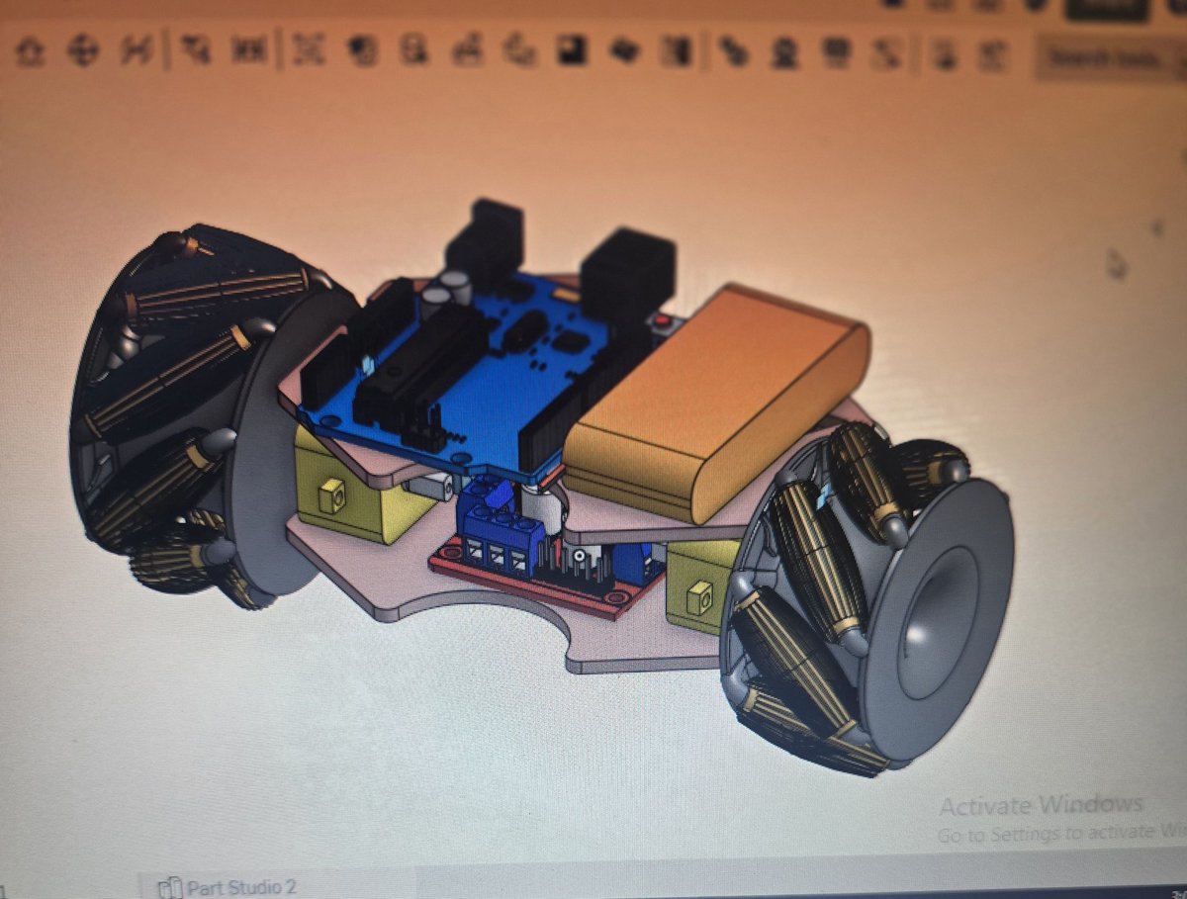1187x899 pixels.
Task: Click the fourth icon after the second toolbar divider
Action: coord(467,50)
